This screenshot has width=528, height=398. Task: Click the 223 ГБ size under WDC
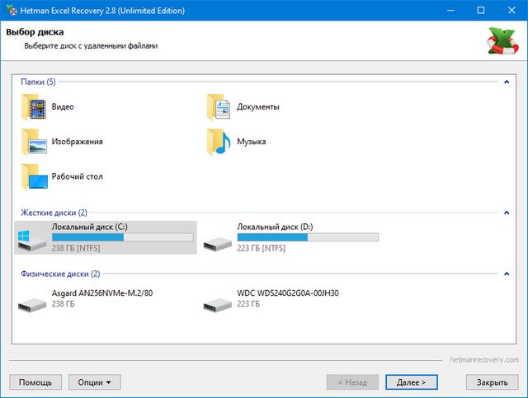(248, 304)
